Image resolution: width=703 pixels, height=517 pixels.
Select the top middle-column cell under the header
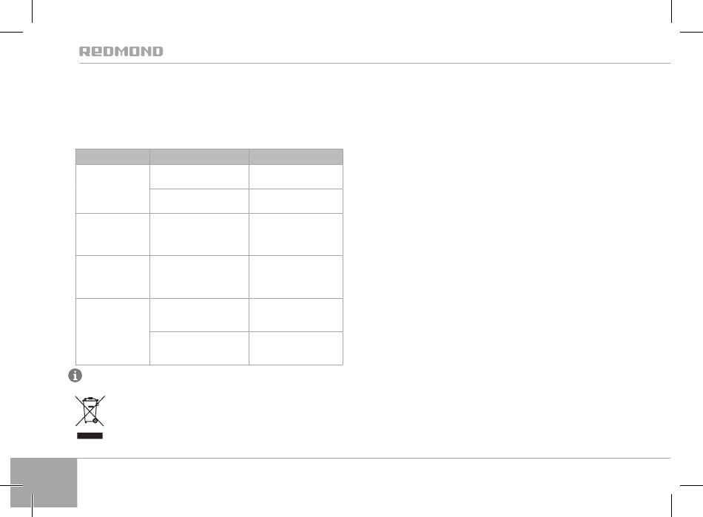tap(199, 177)
